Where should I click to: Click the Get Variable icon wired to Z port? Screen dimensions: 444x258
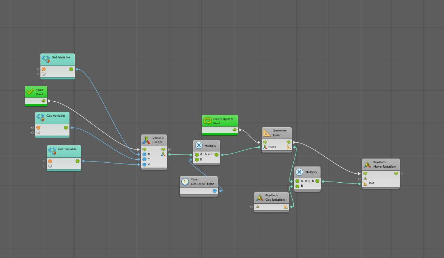[x=52, y=151]
